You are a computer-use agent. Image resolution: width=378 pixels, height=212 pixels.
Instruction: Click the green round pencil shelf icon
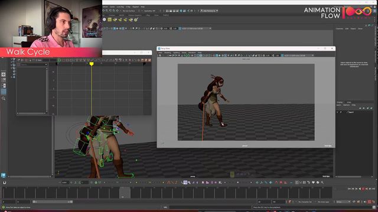coord(136,19)
